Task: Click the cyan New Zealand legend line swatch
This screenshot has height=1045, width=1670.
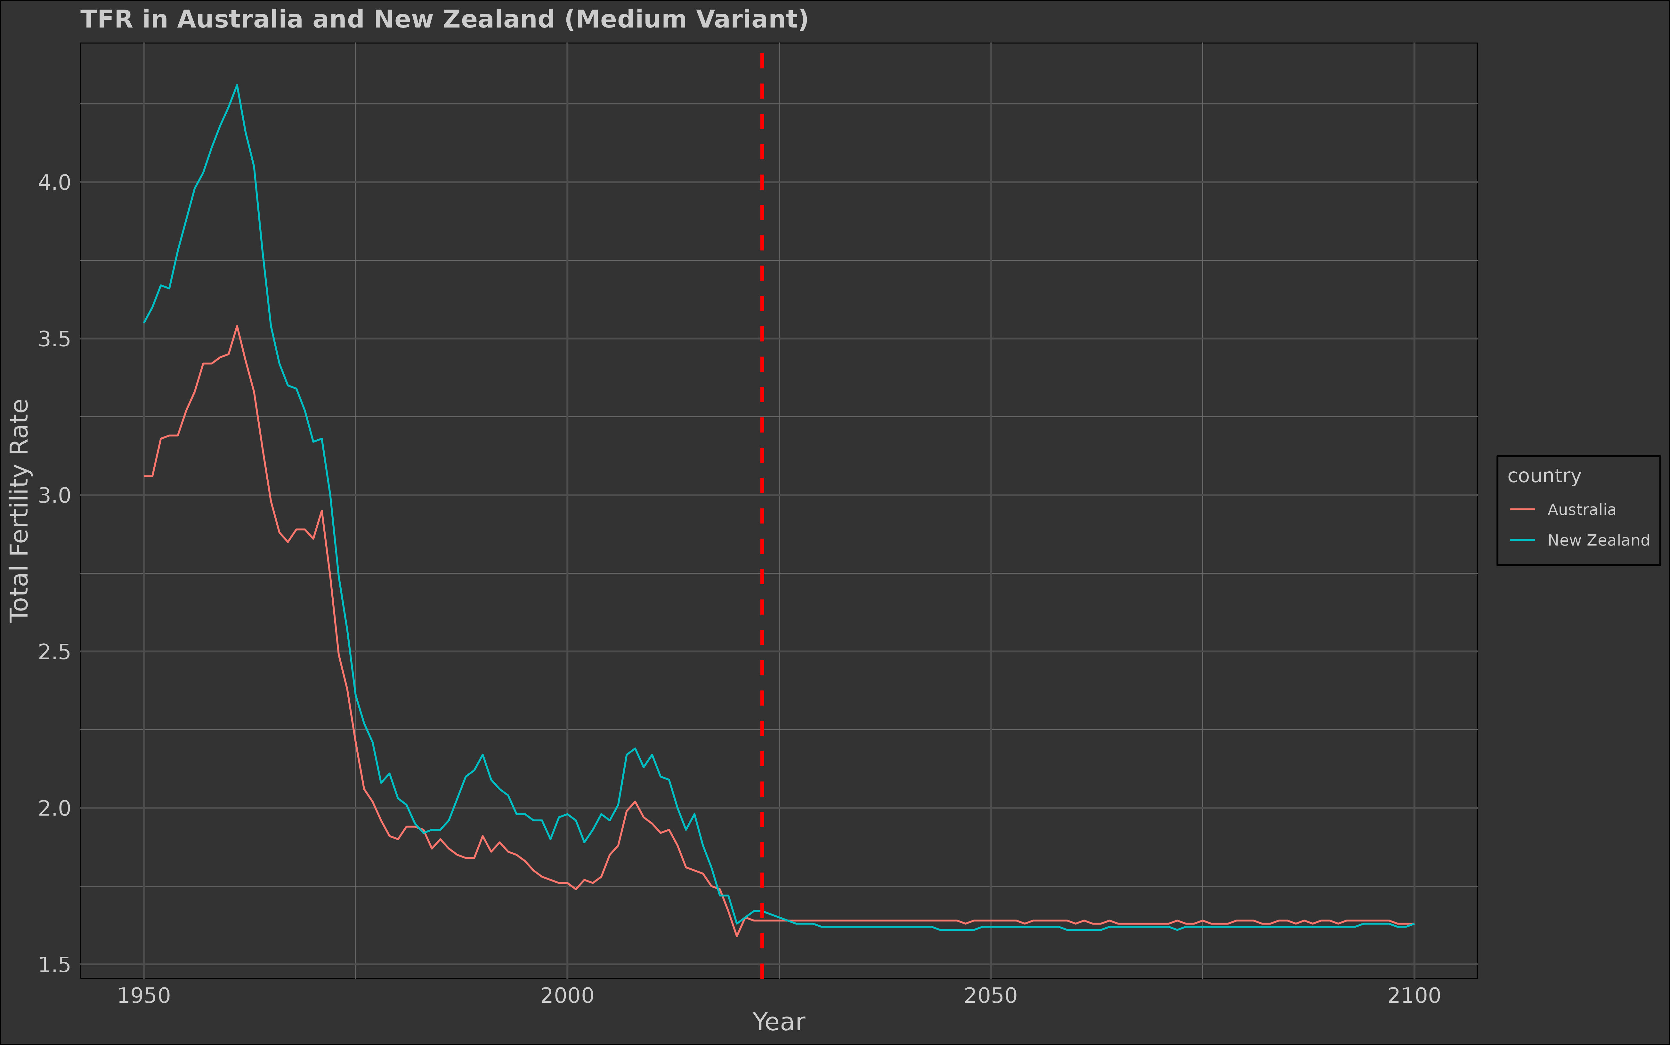Action: tap(1523, 540)
